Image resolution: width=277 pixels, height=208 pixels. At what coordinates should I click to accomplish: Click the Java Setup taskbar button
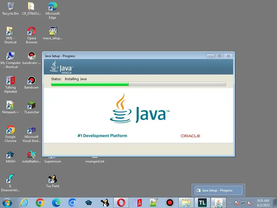coord(219,203)
